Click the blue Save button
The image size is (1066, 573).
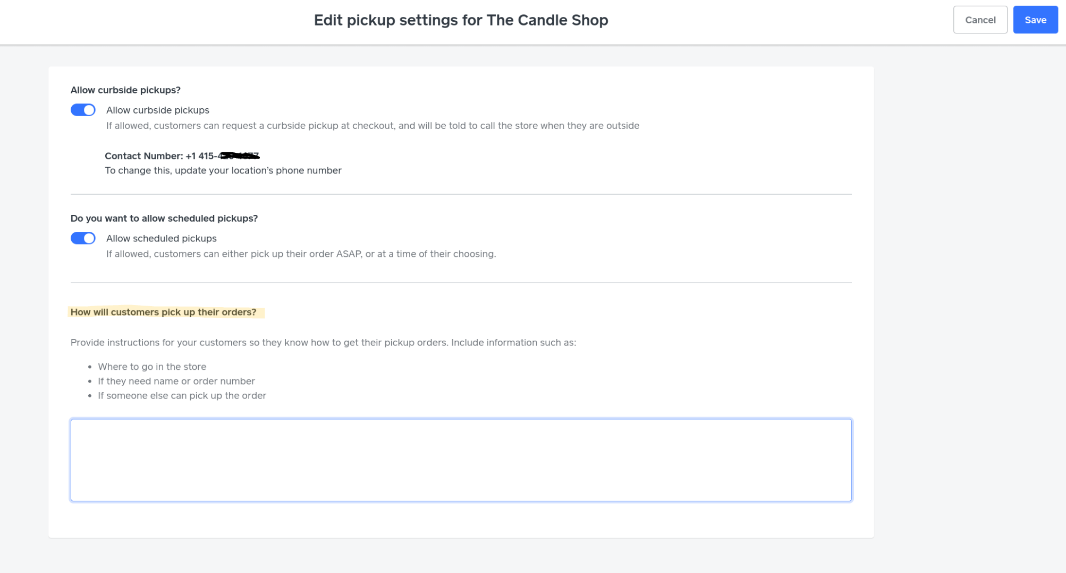(x=1035, y=20)
